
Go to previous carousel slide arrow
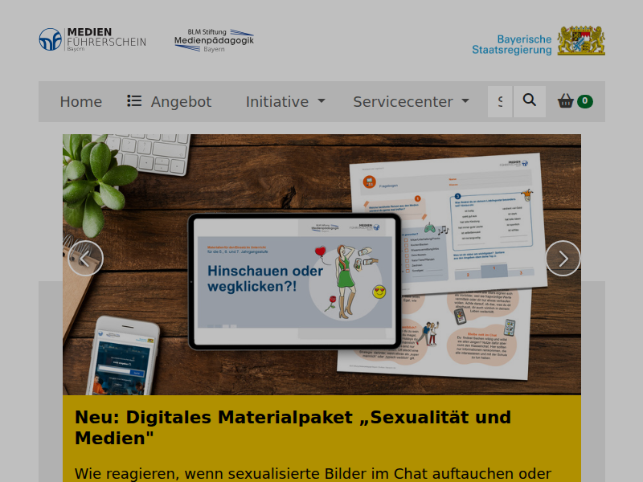pos(86,258)
